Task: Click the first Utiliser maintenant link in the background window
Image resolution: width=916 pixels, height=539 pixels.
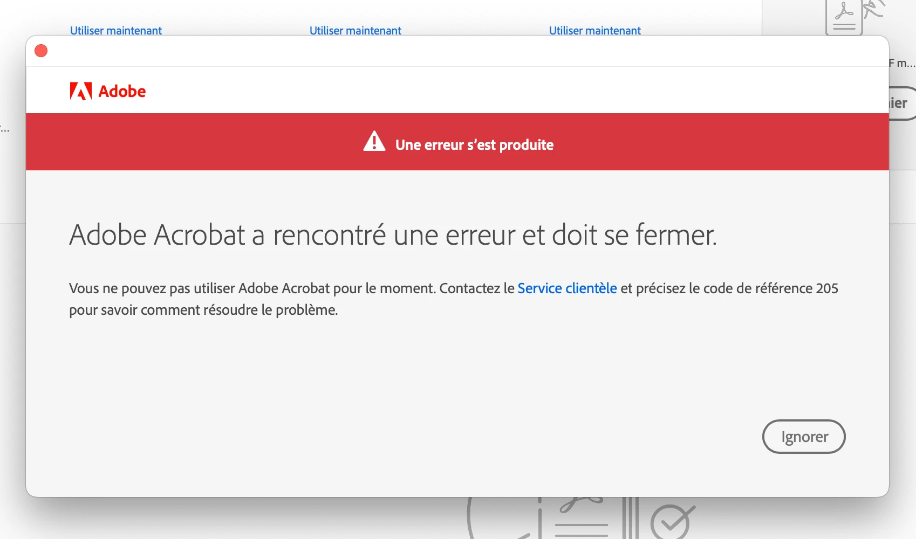Action: coord(116,31)
